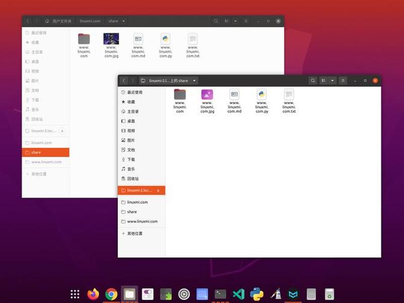Toggle list view in back window
The height and width of the screenshot is (303, 404).
pyautogui.click(x=227, y=21)
